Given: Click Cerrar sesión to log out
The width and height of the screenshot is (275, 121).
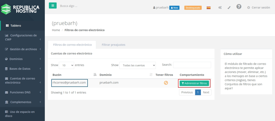Looking at the screenshot, I should [258, 8].
